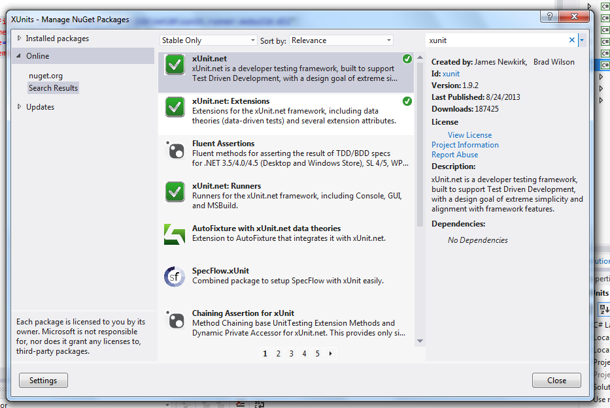Open the Stable Only filter dropdown
Image resolution: width=610 pixels, height=408 pixels.
tap(208, 40)
